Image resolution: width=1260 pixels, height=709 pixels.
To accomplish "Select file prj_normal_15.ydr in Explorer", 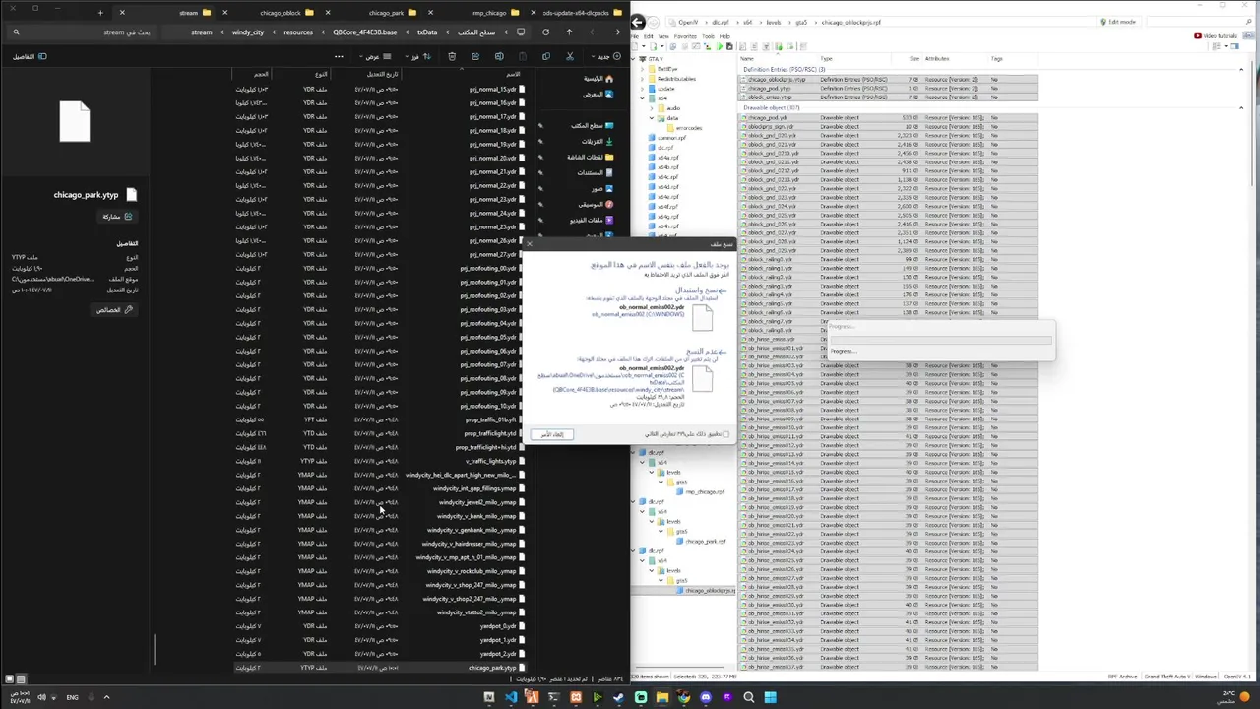I will click(x=498, y=90).
